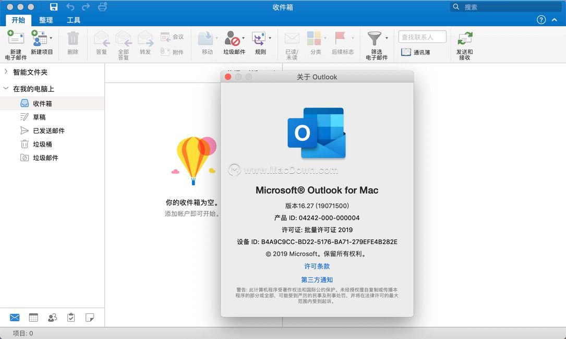Open the 筛选电子邮件 dropdown arrow
Image resolution: width=566 pixels, height=339 pixels.
[387, 38]
